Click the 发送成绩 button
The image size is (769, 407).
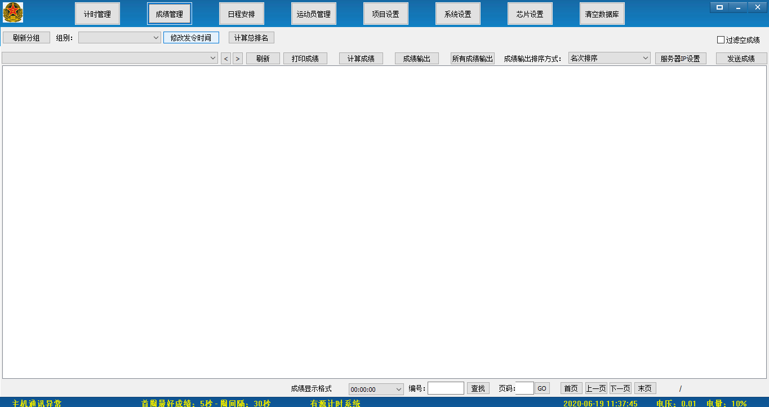[741, 59]
